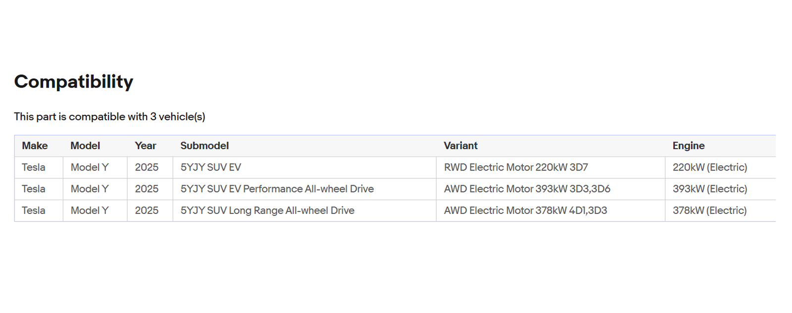Viewport: 792px width, 313px height.
Task: Click AWD Electric Motor 393kW 3D3,3D6 variant
Action: (x=527, y=189)
